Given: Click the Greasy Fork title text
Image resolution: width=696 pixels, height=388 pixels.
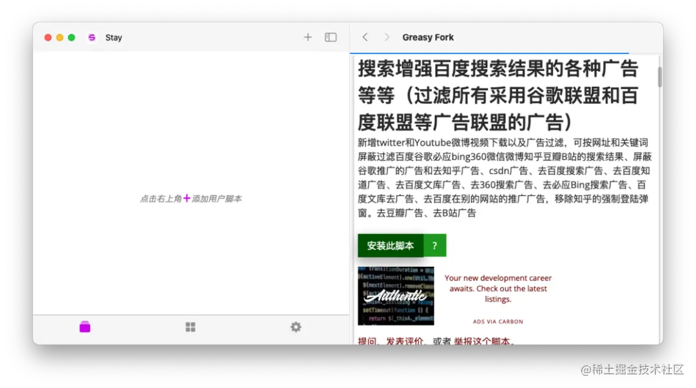Looking at the screenshot, I should (x=428, y=37).
